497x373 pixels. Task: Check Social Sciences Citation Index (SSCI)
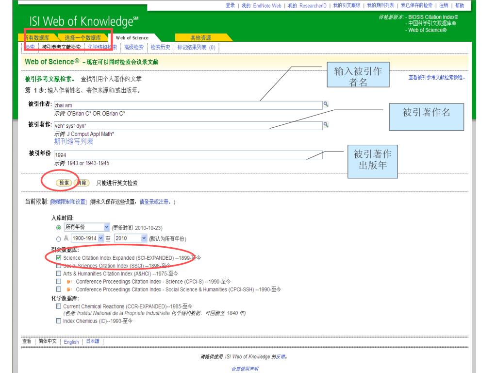[x=59, y=266]
